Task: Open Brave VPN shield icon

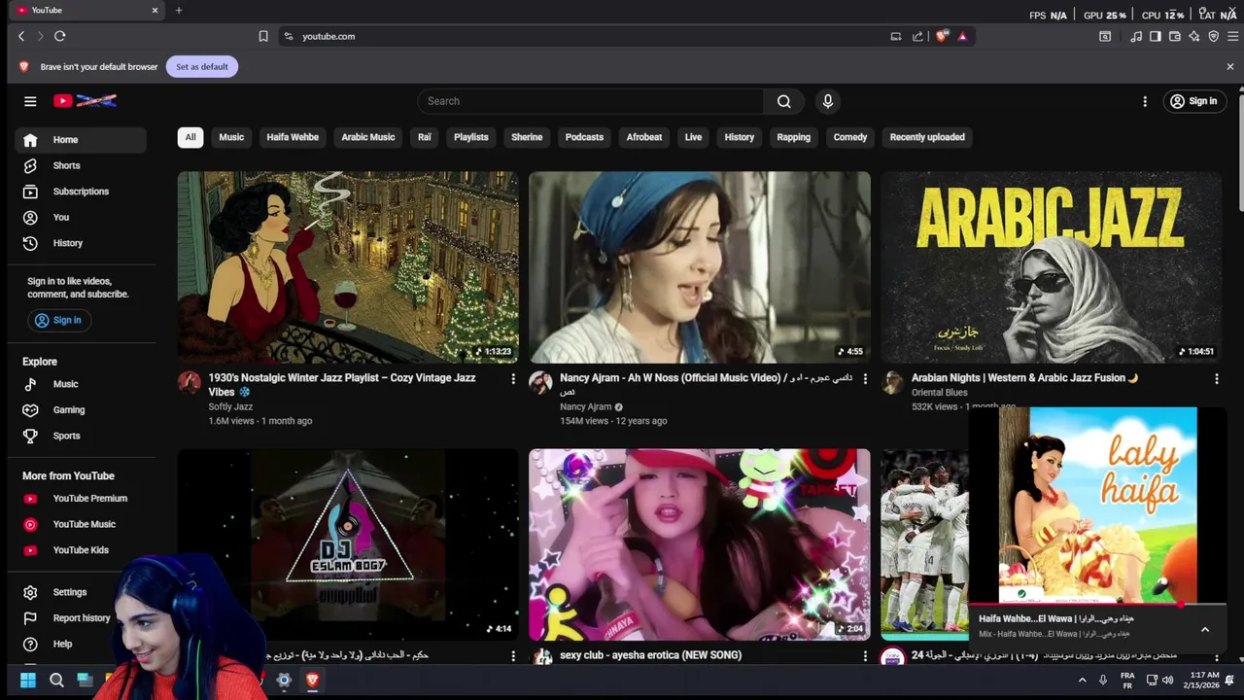Action: pyautogui.click(x=1214, y=36)
